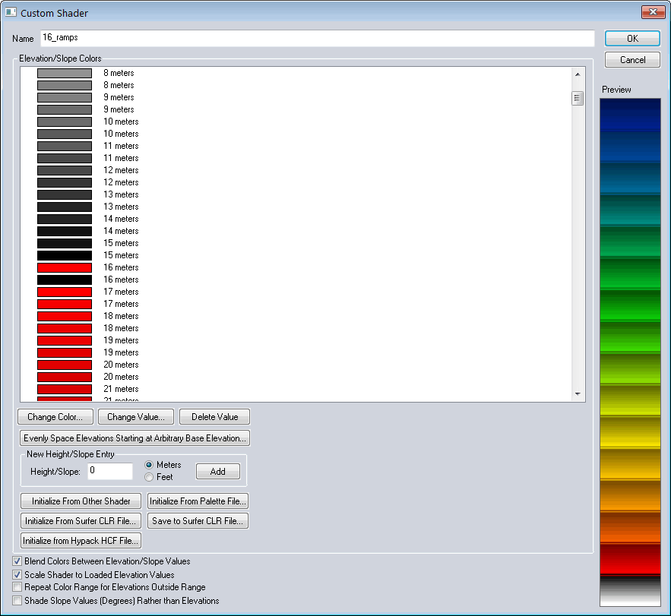Choose the Feet unit option
Screen dimensions: 671x616
(149, 477)
